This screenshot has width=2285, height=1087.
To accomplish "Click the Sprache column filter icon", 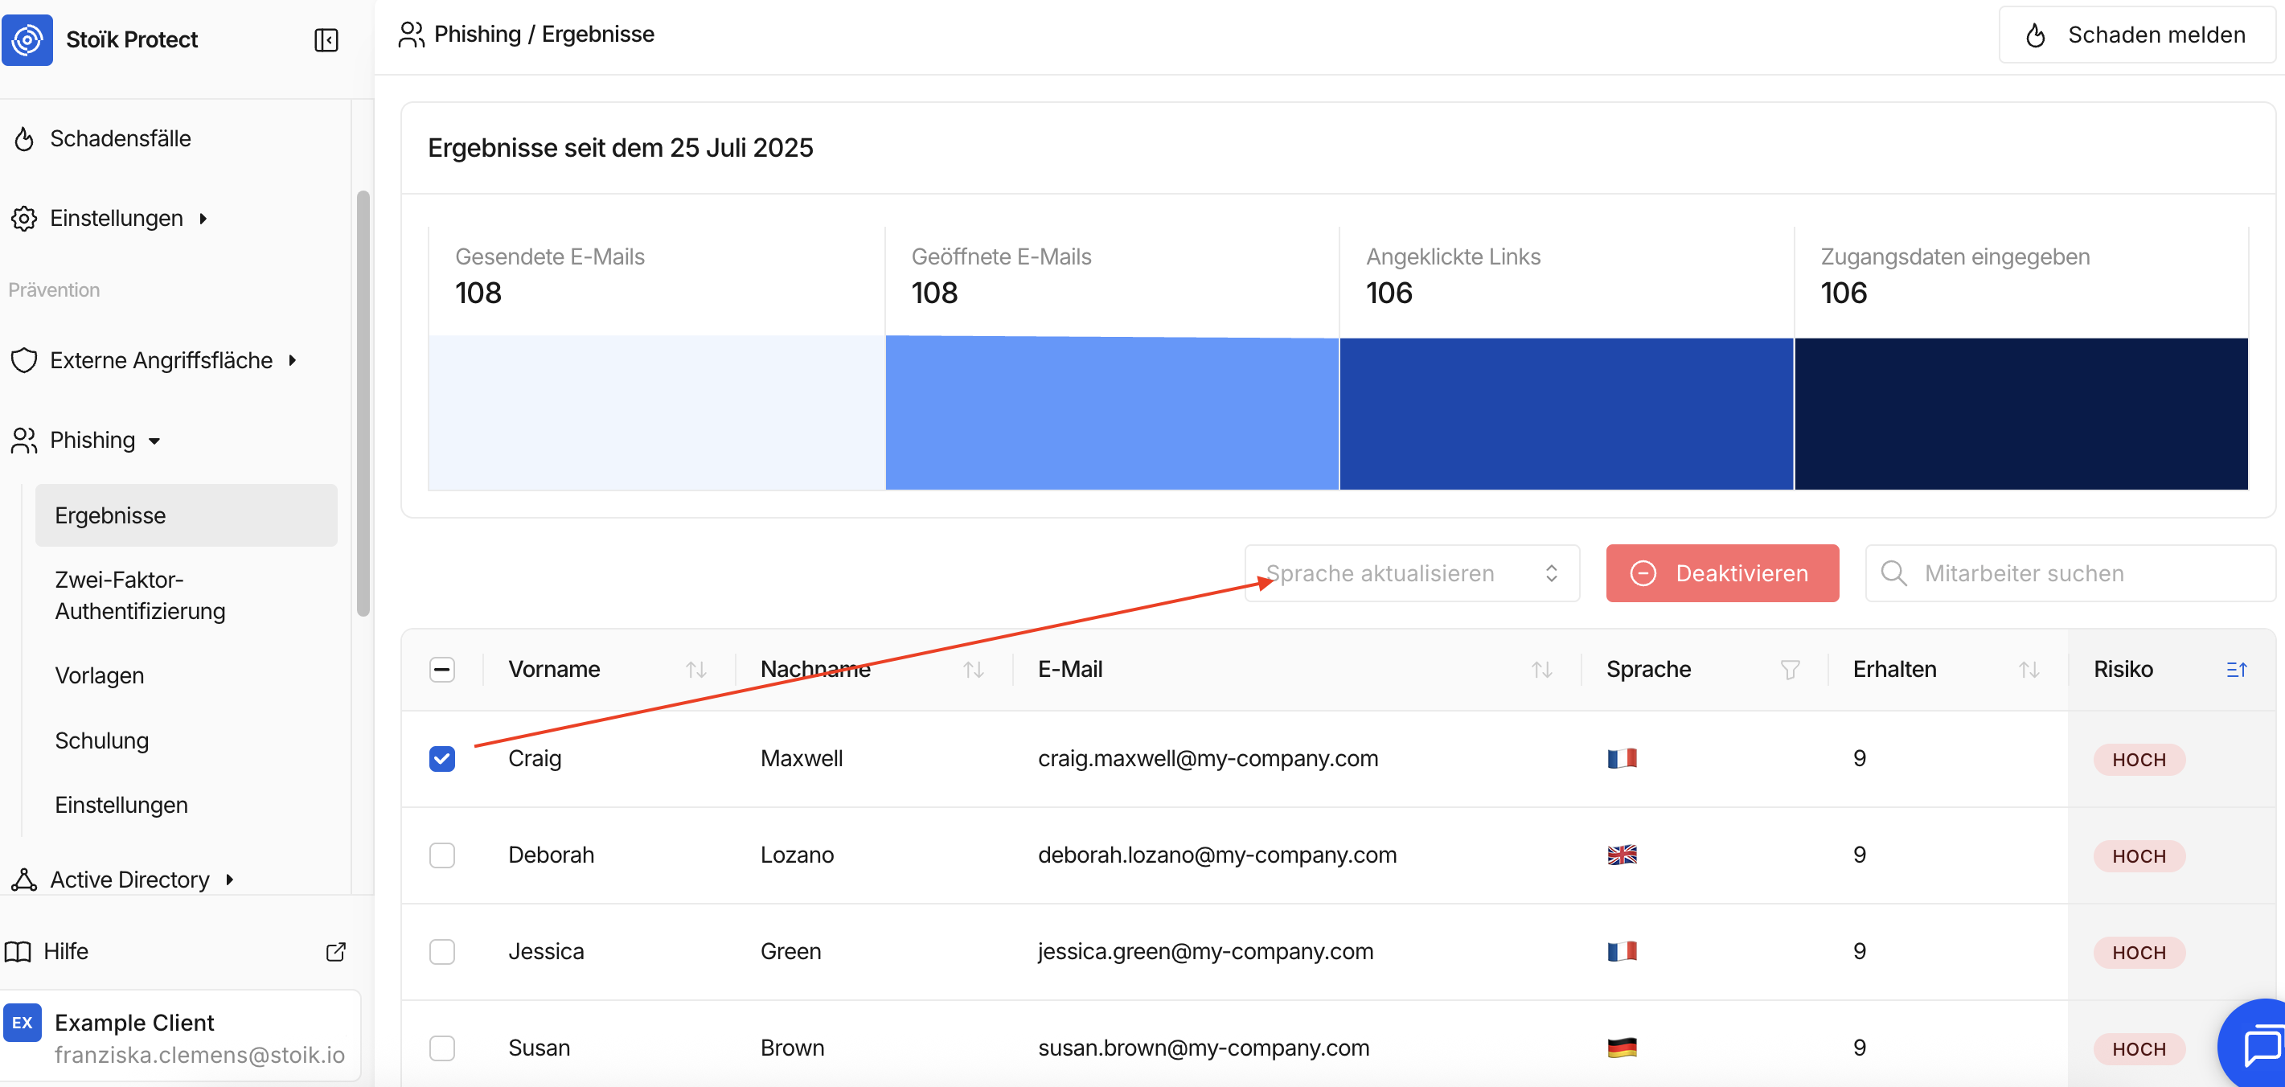I will (1789, 670).
